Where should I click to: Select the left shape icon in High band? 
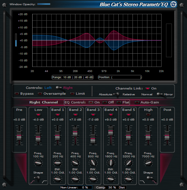[x=142, y=182]
